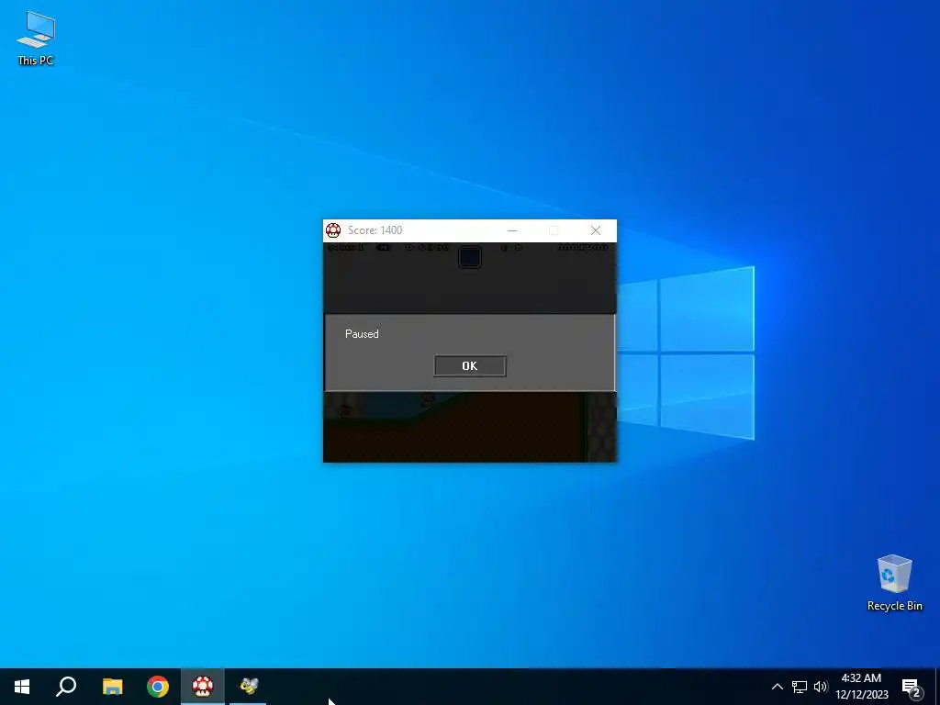Open network status tray icon
This screenshot has height=705, width=940.
tap(800, 687)
